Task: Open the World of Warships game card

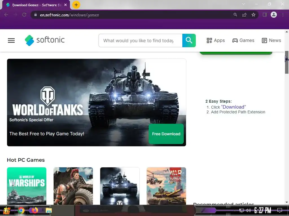Action: pyautogui.click(x=27, y=186)
